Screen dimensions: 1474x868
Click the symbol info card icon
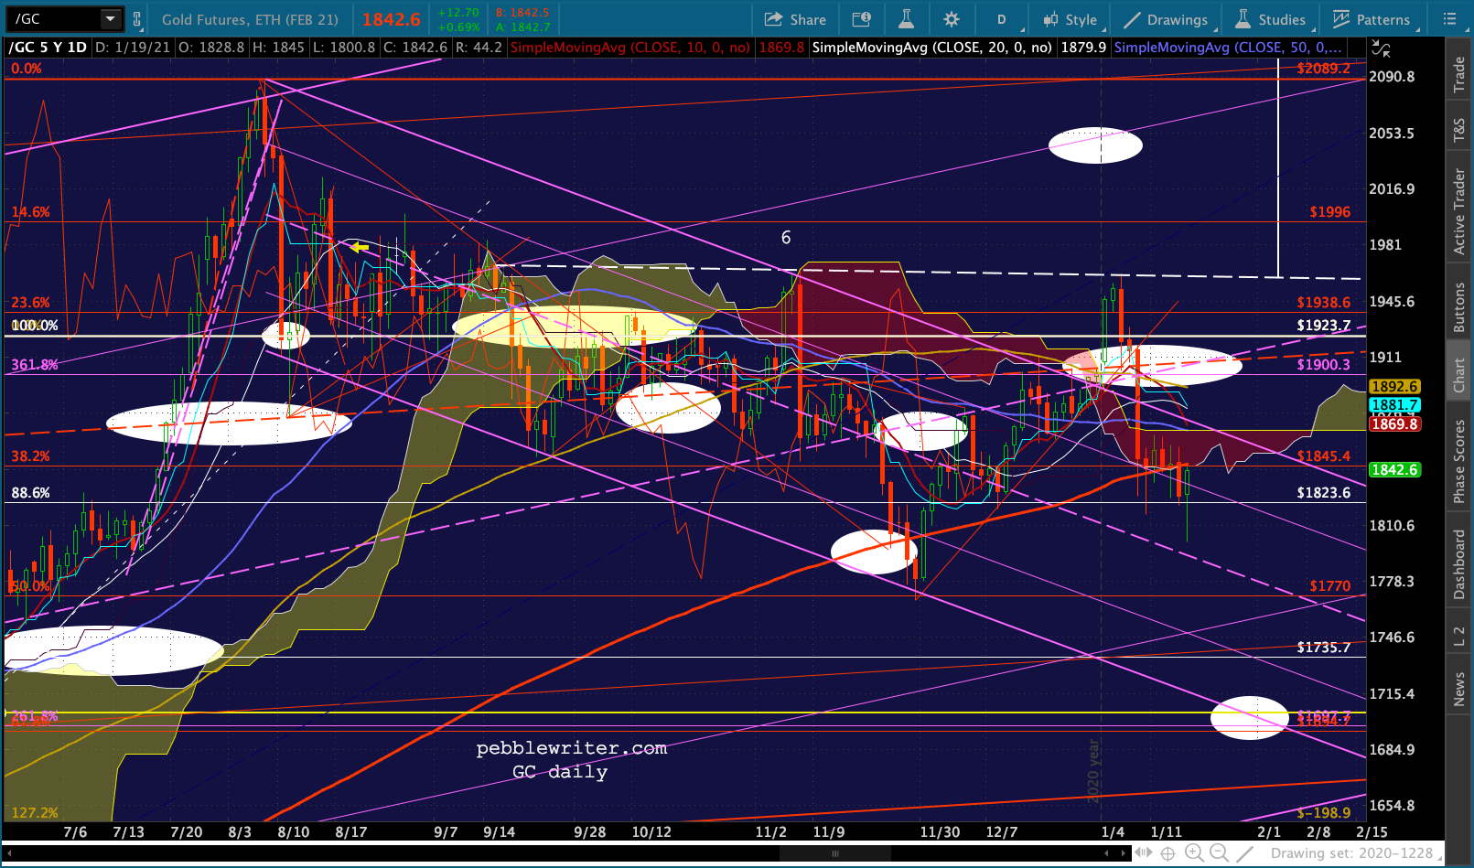(x=861, y=19)
